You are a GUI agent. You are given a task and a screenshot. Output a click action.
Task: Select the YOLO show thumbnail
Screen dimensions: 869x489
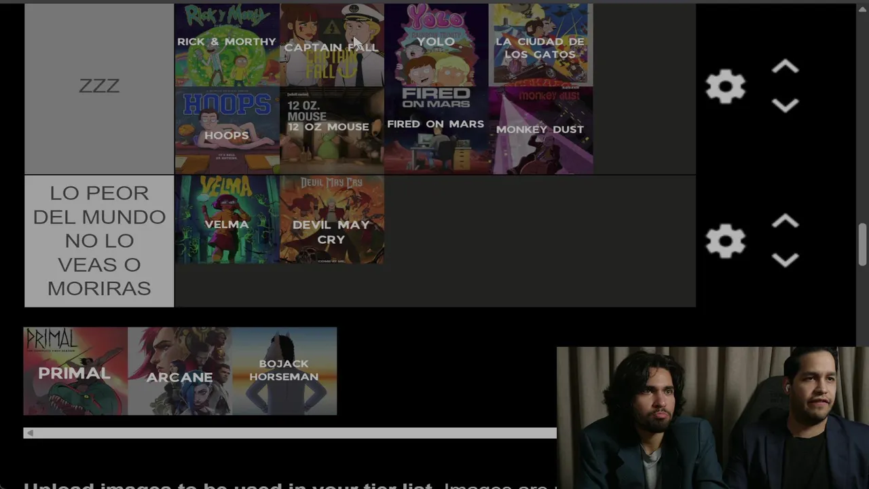[436, 45]
